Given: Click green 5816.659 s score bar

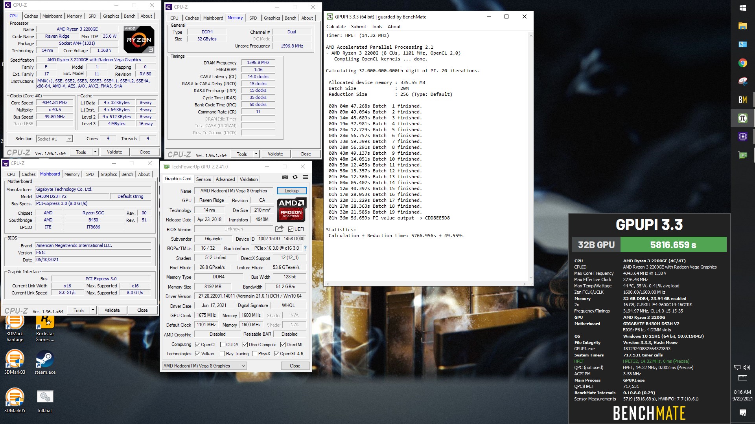Looking at the screenshot, I should pos(673,245).
